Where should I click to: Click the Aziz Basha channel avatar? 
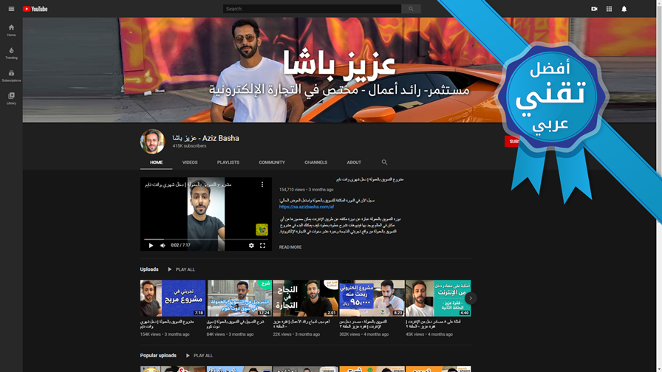pyautogui.click(x=152, y=141)
